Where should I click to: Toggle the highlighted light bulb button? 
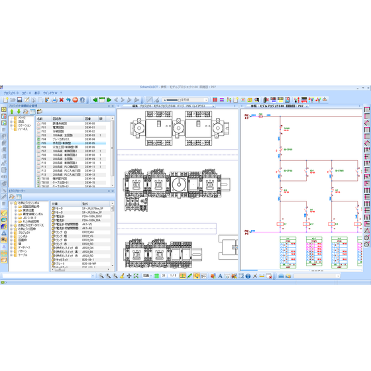point(196,276)
